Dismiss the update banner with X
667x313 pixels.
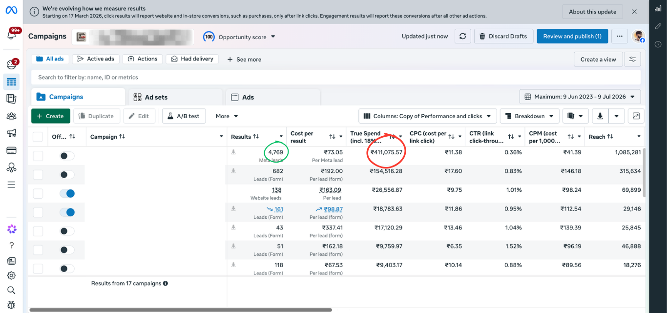[x=634, y=12]
